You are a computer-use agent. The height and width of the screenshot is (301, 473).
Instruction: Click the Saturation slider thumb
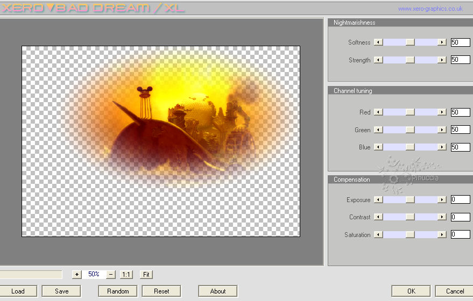tap(410, 234)
